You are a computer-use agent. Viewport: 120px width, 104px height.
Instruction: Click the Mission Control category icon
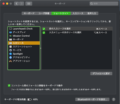10,36
